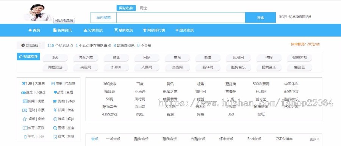Click the newspaper icon beside 新闻
341x146 pixels.
click(25, 101)
